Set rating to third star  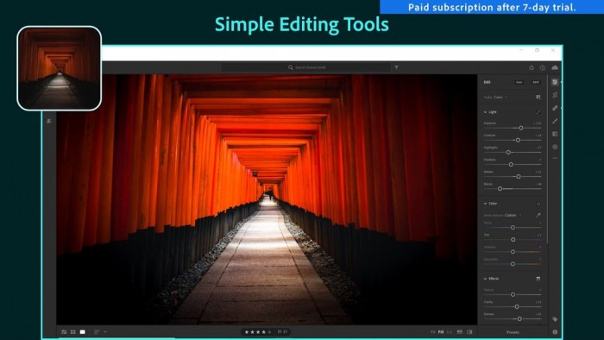tap(258, 332)
